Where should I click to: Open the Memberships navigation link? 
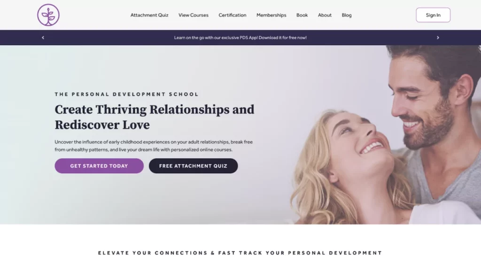tap(271, 15)
